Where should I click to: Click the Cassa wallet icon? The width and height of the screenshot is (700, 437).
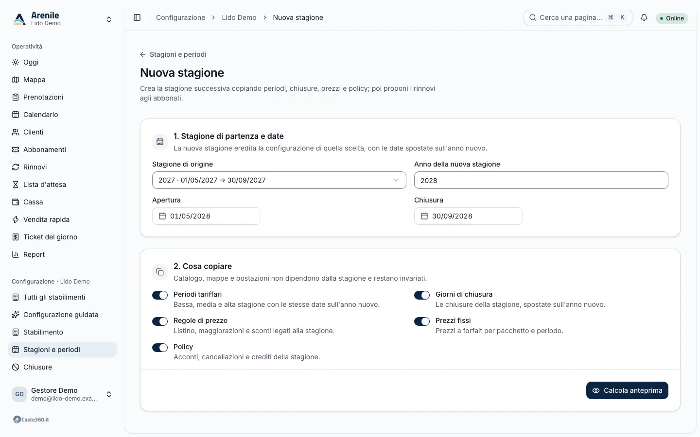point(16,202)
